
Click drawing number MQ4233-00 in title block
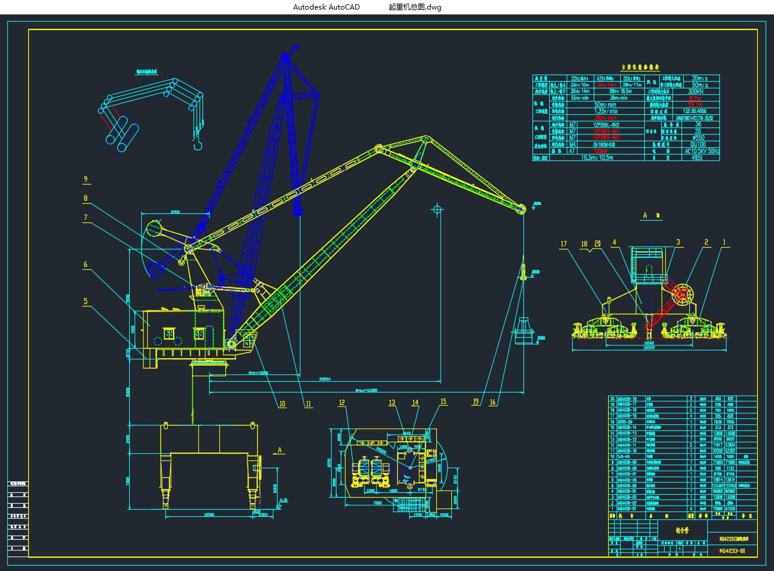point(732,551)
